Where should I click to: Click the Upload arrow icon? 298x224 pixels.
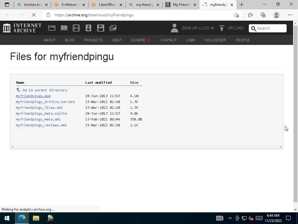(x=221, y=28)
